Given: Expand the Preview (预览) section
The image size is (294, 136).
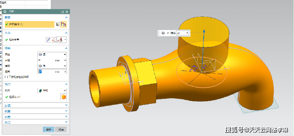Looking at the screenshot, I should pyautogui.click(x=36, y=122).
